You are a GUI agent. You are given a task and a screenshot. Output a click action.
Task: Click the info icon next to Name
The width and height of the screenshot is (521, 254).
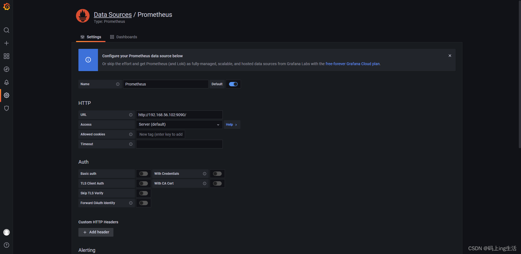coord(118,84)
